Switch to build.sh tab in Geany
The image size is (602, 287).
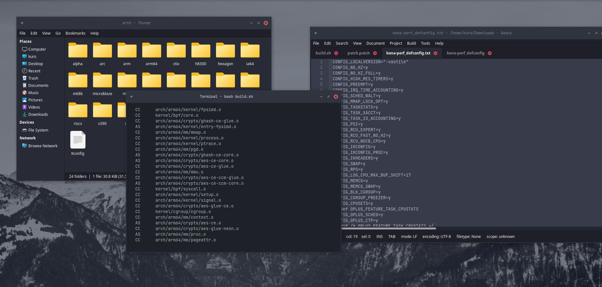pos(323,53)
